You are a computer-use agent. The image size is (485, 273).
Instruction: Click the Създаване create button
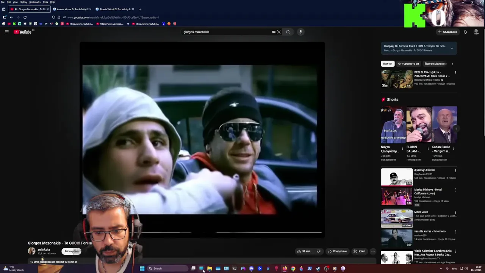[447, 32]
